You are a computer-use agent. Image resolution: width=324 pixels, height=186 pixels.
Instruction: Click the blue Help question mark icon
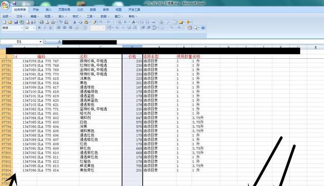click(x=203, y=28)
